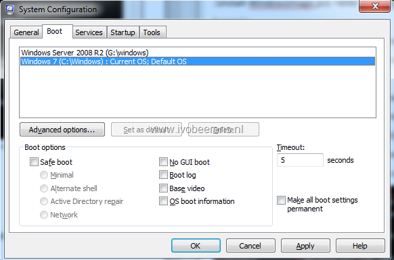Apply the boot settings
This screenshot has width=394, height=260.
click(x=305, y=246)
